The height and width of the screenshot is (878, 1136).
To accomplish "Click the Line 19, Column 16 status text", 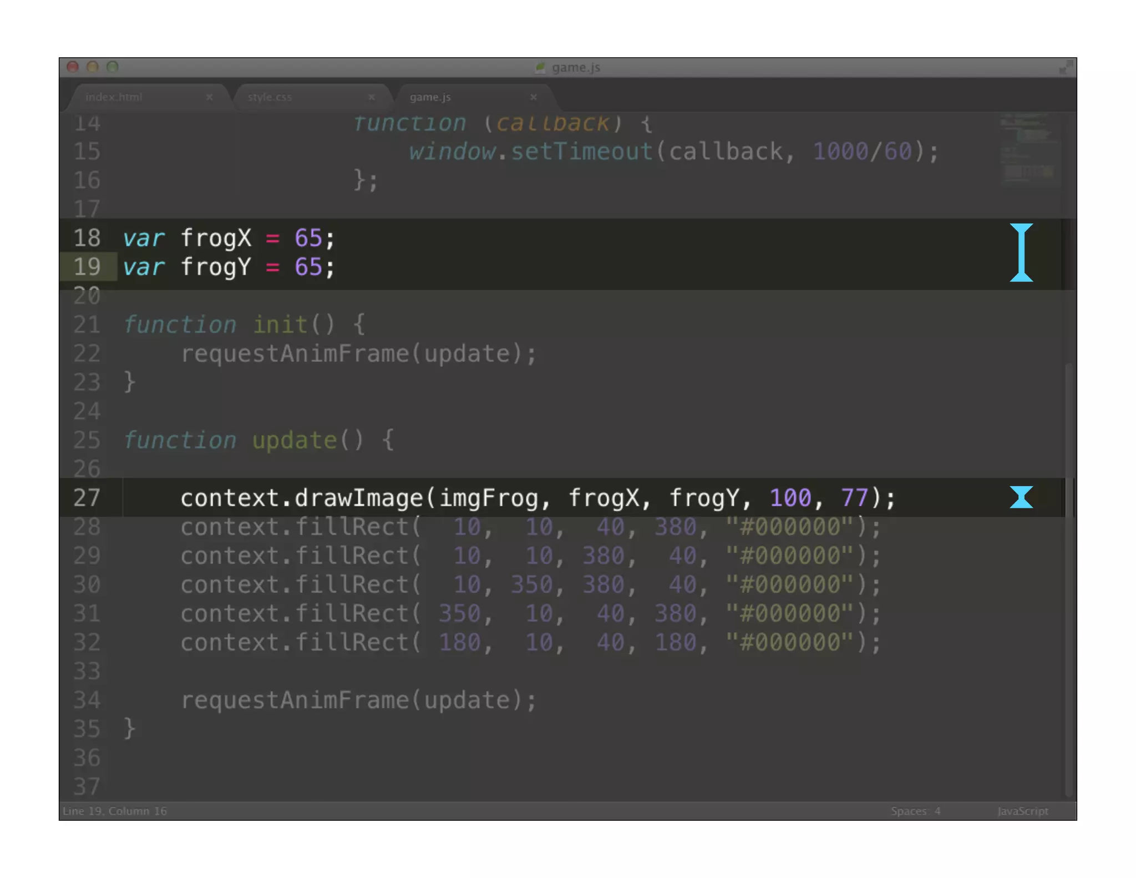I will (115, 811).
